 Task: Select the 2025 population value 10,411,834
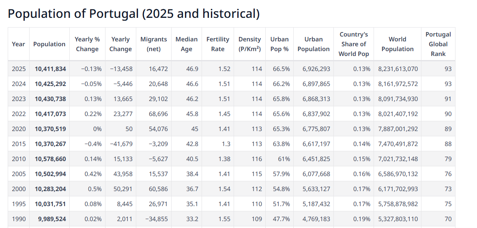tap(50, 69)
